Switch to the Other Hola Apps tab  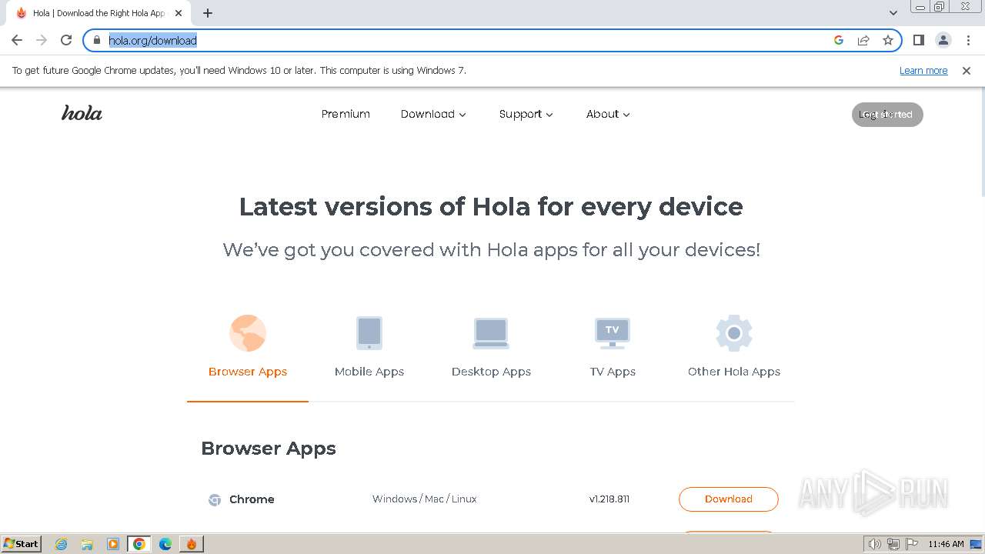pyautogui.click(x=734, y=347)
